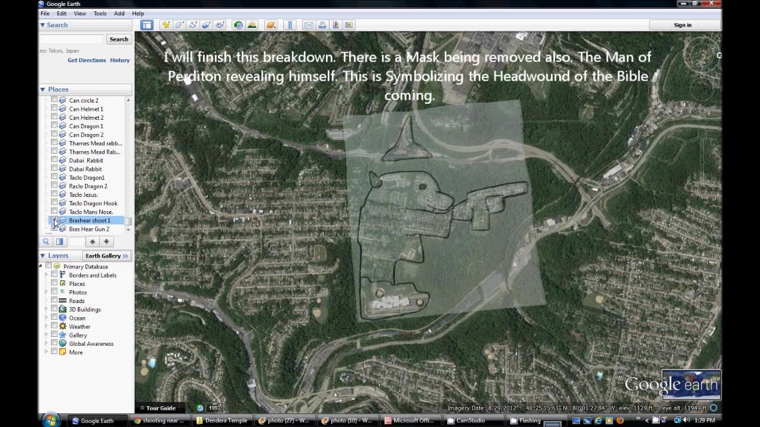Screen dimensions: 760x427
Task: Open the Help menu
Action: [x=138, y=13]
